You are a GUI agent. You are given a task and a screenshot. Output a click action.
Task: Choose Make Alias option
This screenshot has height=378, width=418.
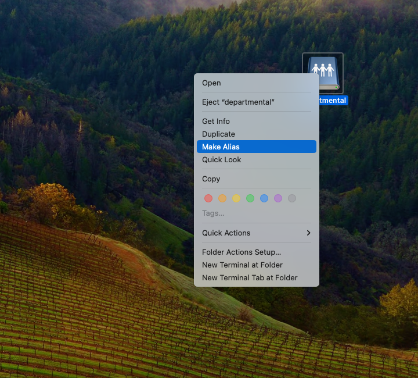click(221, 147)
